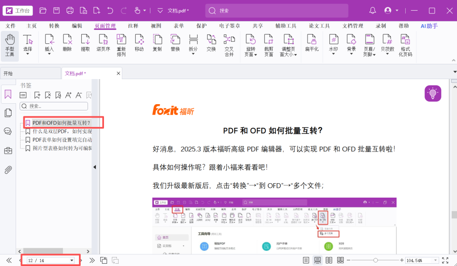Open the 扁平化 flatten tool
Viewport: 457px width, 266px height.
point(312,43)
